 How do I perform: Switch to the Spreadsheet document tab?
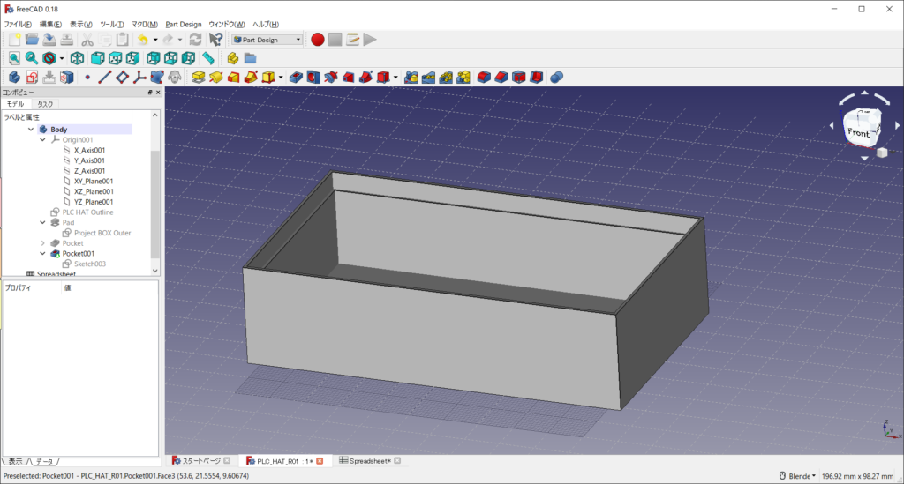tap(370, 461)
